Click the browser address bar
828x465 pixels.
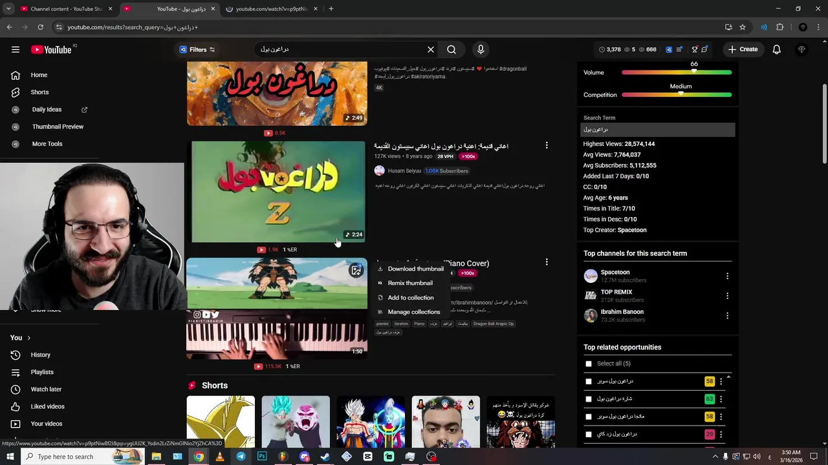(x=388, y=27)
